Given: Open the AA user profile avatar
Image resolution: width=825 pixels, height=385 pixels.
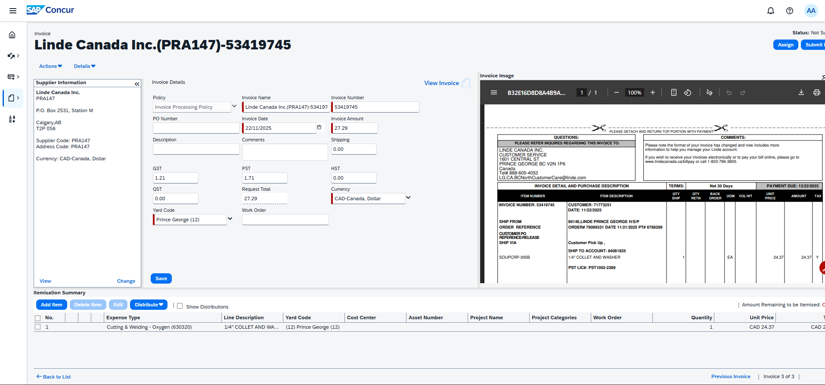Looking at the screenshot, I should click(x=811, y=11).
